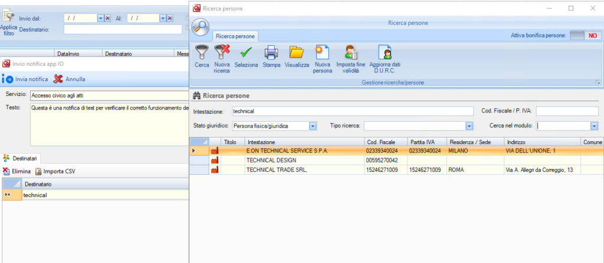Sort by Intestazione column header
The height and width of the screenshot is (263, 604).
click(304, 142)
